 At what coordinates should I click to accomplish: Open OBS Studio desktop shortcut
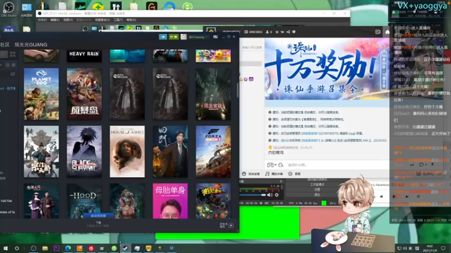(8, 9)
